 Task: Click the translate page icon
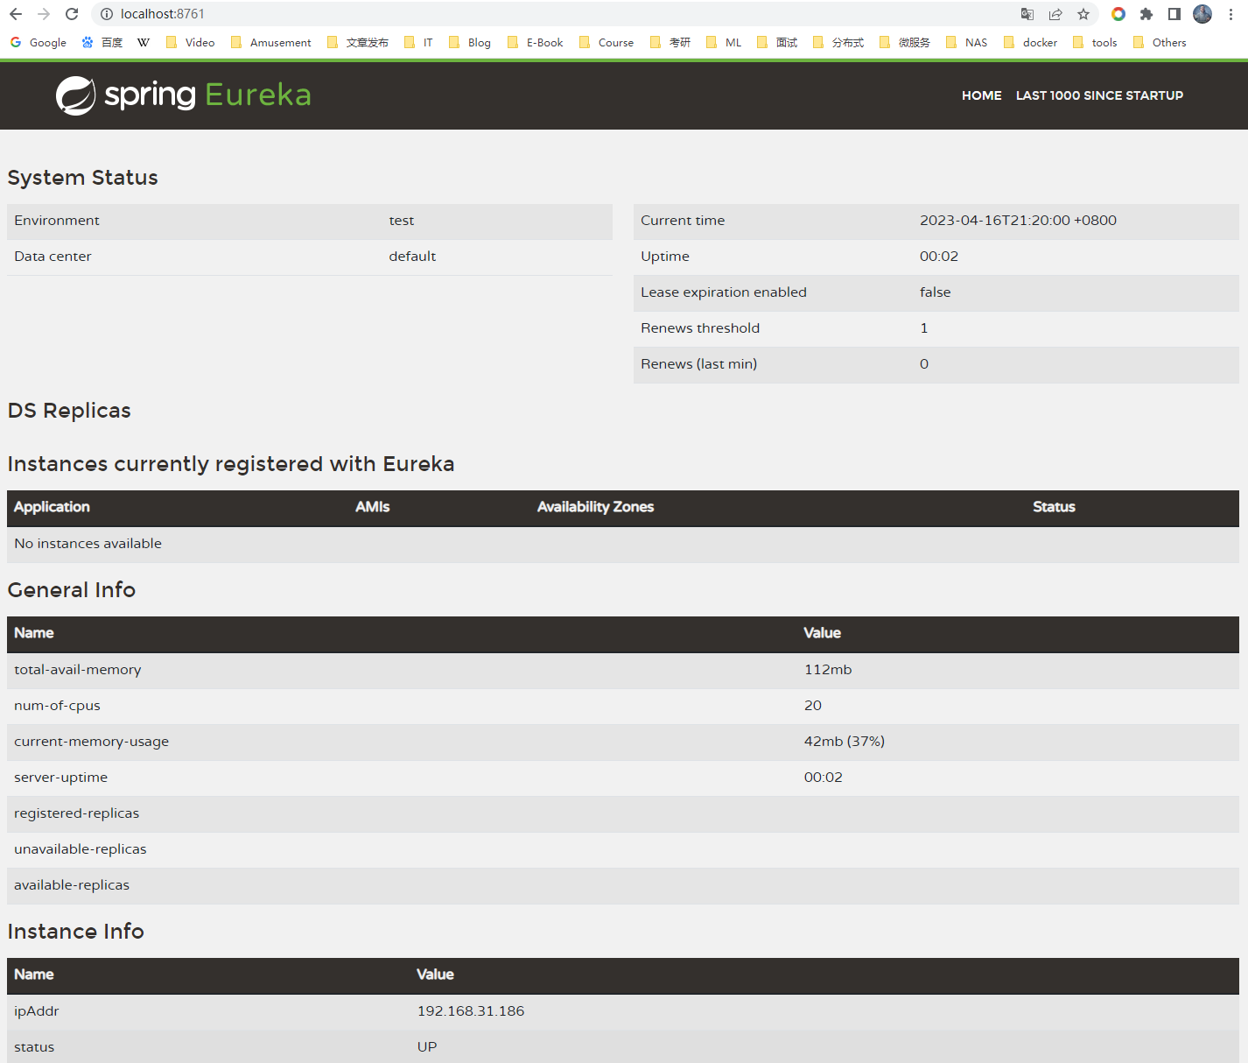click(x=1027, y=14)
